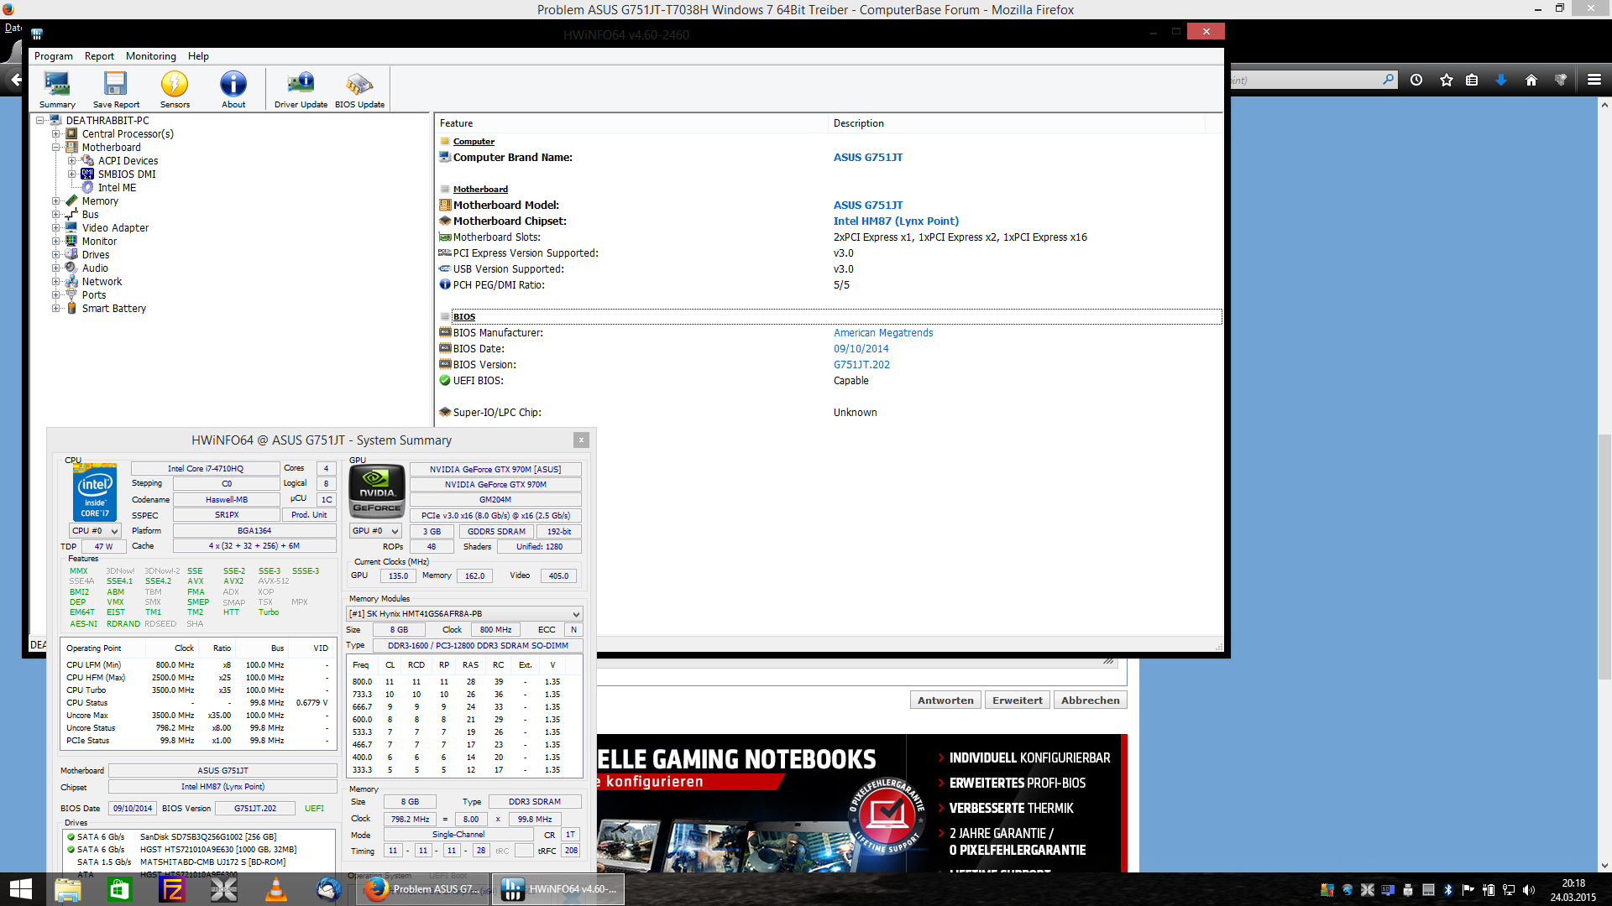Screen dimensions: 1612x906
Task: Click the BIOS Update icon
Action: point(359,89)
